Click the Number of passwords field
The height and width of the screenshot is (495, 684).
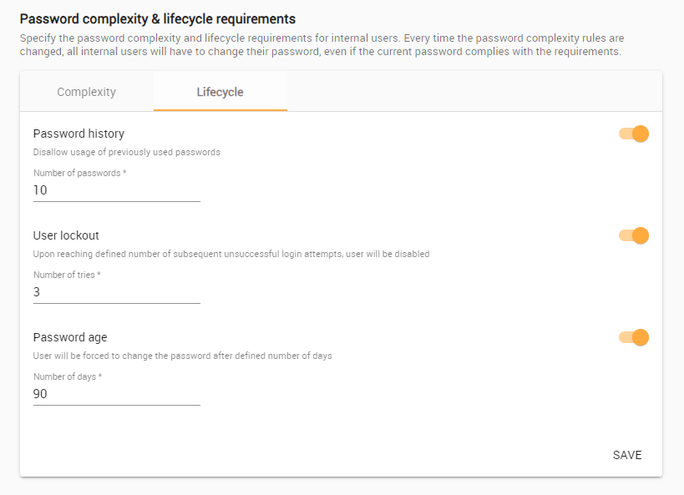click(116, 190)
